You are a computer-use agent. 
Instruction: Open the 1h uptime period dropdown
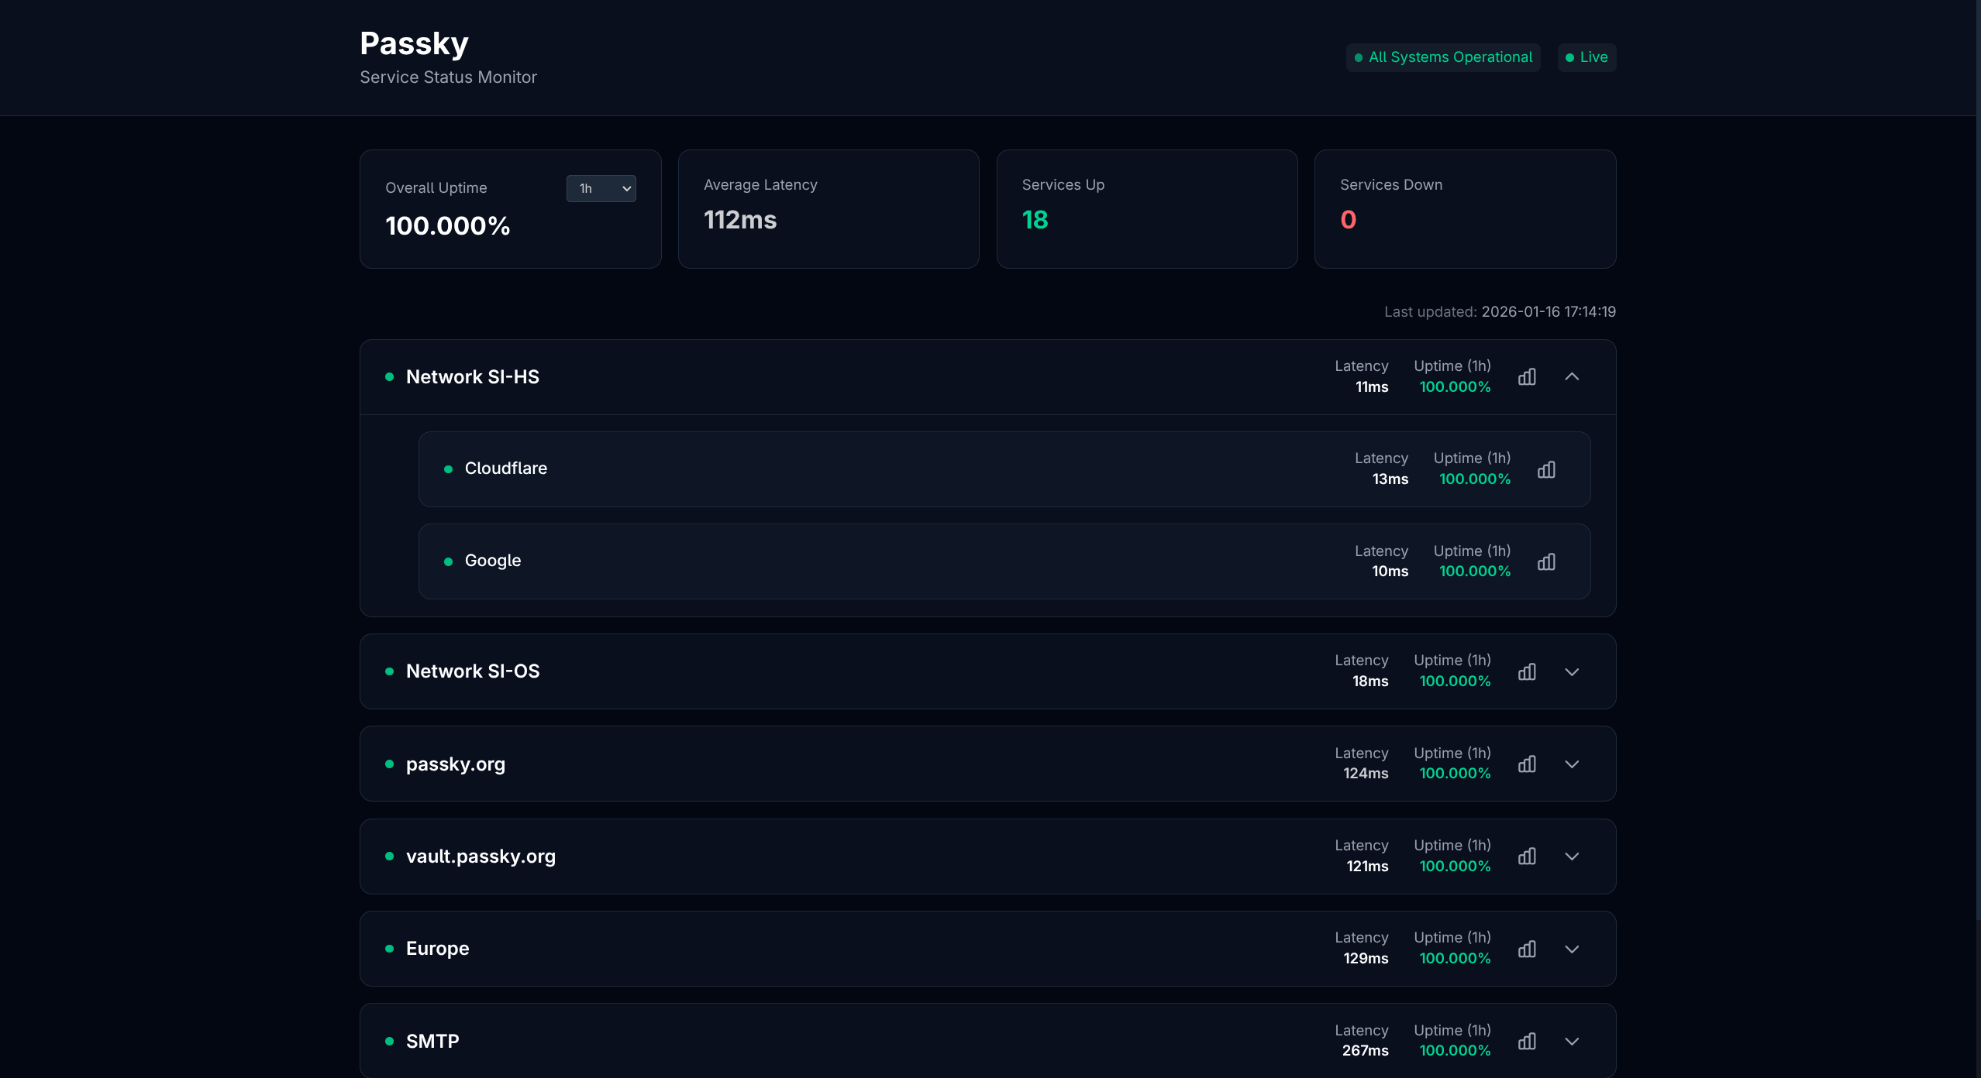pos(601,188)
